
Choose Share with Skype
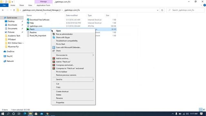73,37
